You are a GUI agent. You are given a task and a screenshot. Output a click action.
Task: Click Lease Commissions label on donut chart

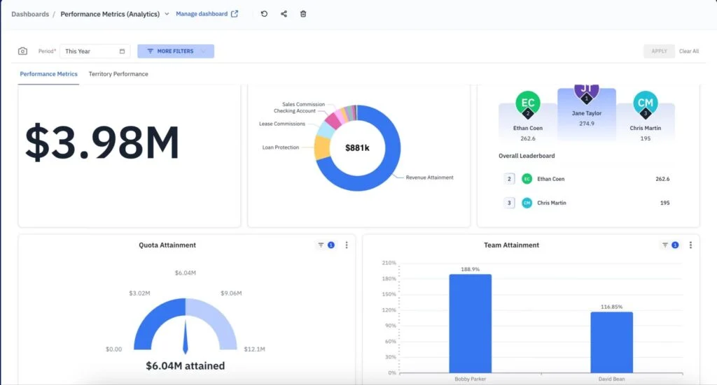(x=281, y=124)
